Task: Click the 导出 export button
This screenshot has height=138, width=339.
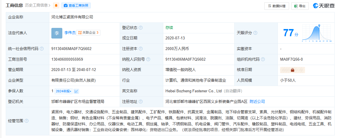Action: [x=300, y=6]
